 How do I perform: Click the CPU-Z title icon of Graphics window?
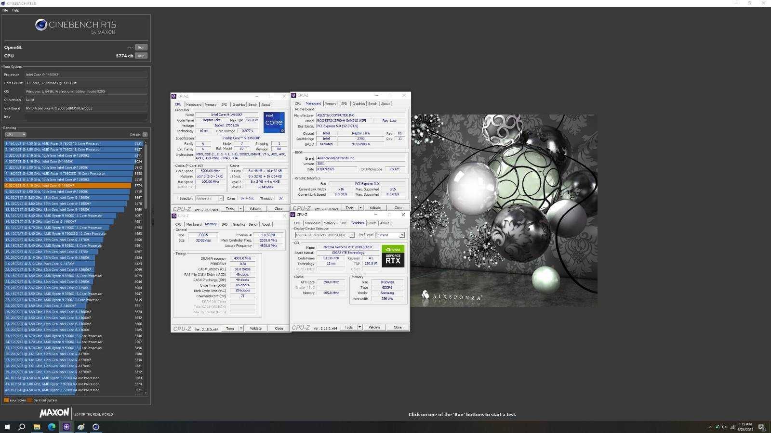293,215
